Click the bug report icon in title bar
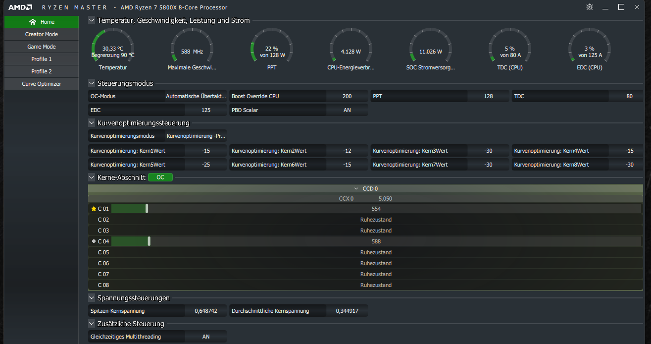Screen dimensions: 651x344 [x=590, y=7]
